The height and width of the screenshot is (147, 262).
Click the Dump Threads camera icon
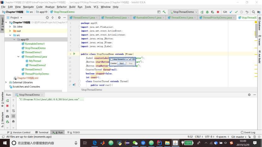click(x=8, y=116)
